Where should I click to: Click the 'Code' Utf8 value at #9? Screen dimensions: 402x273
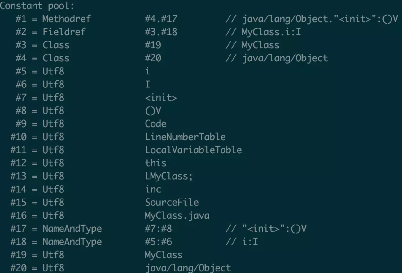coord(156,124)
